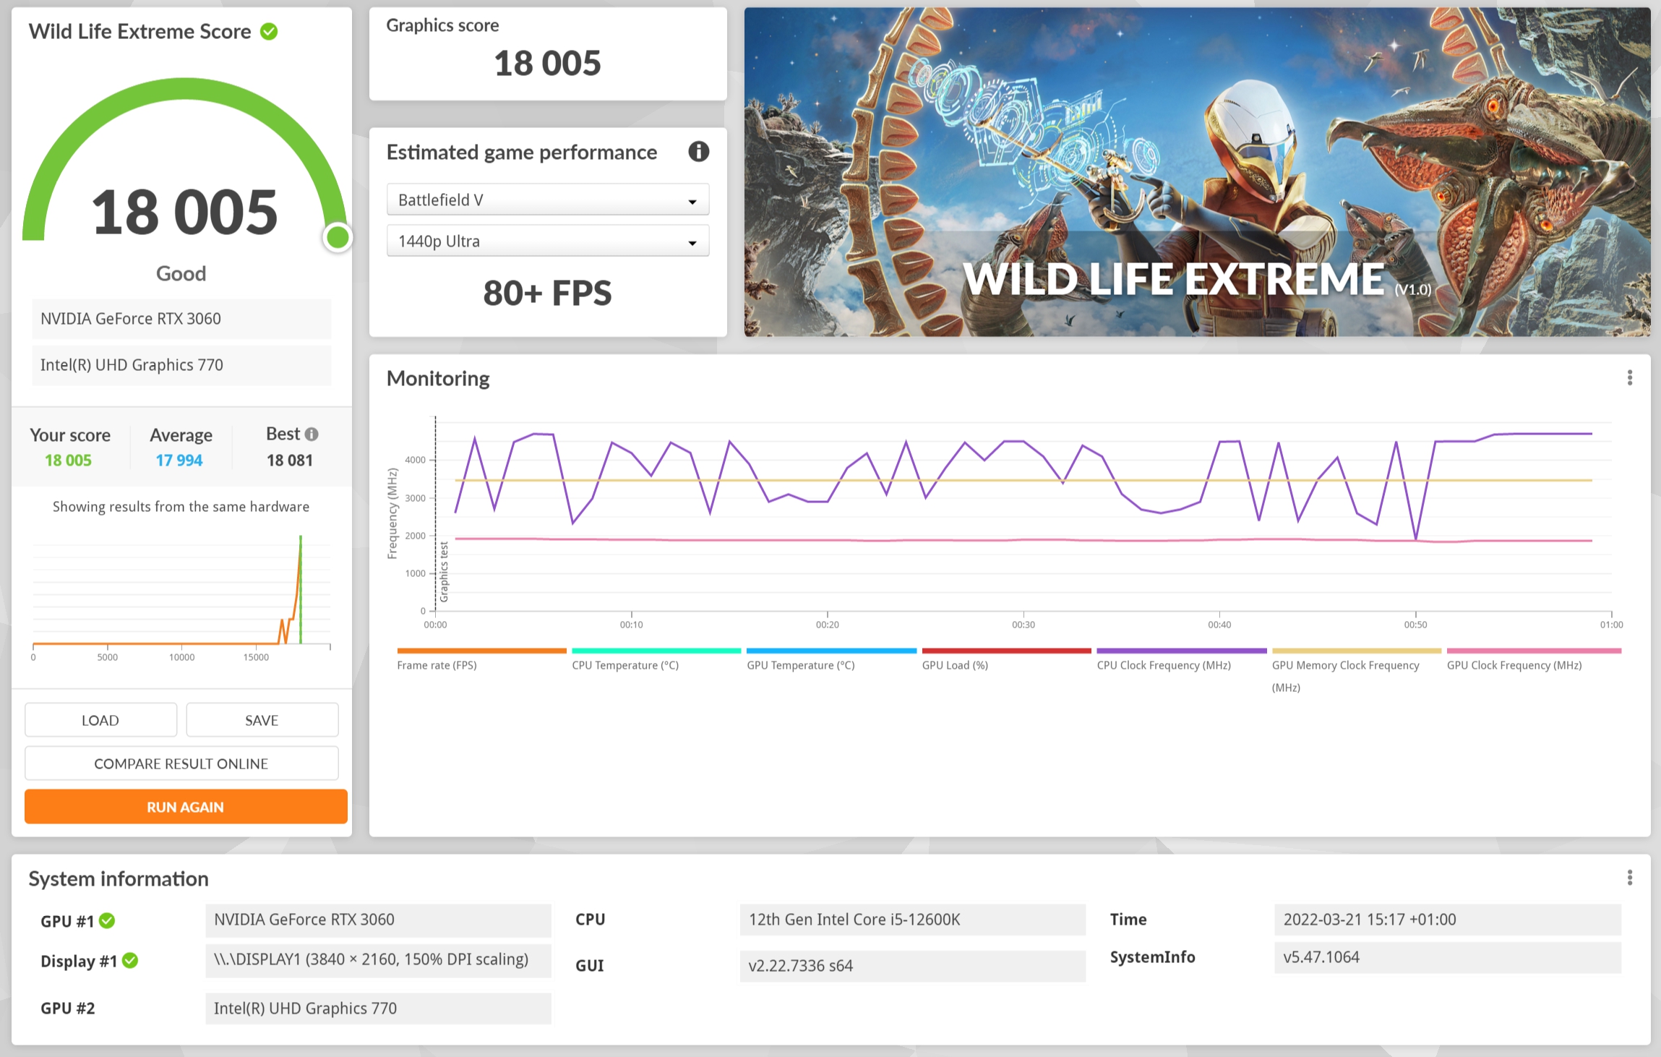
Task: Click the SystemInfo version v5.47.1064
Action: click(x=1447, y=957)
